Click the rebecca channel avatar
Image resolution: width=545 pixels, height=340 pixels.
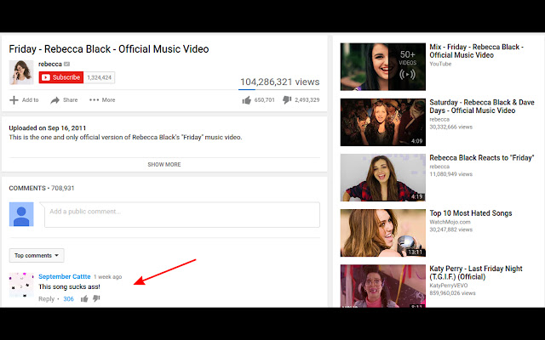pyautogui.click(x=21, y=72)
